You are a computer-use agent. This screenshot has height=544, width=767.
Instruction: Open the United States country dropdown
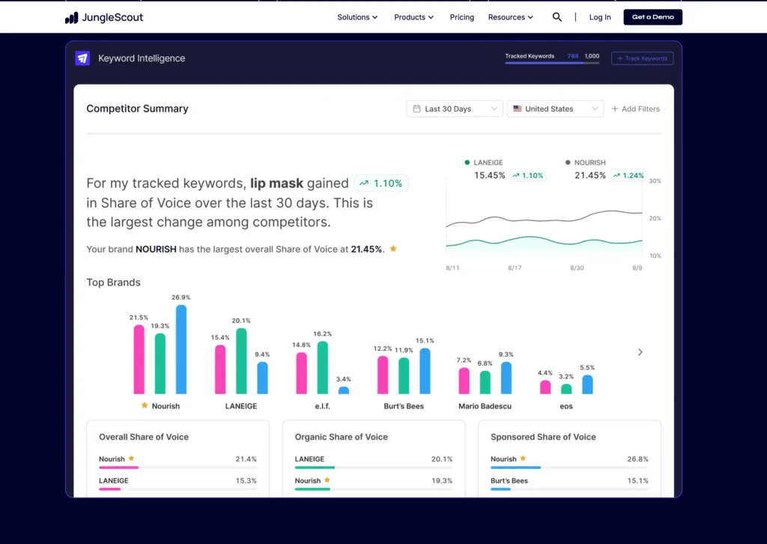click(x=555, y=109)
